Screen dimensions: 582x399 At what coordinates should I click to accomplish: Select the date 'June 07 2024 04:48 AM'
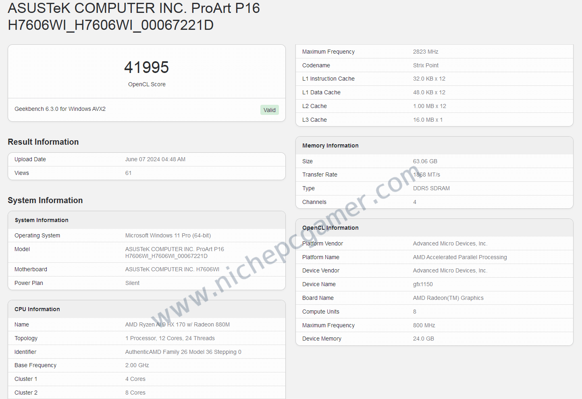point(155,159)
